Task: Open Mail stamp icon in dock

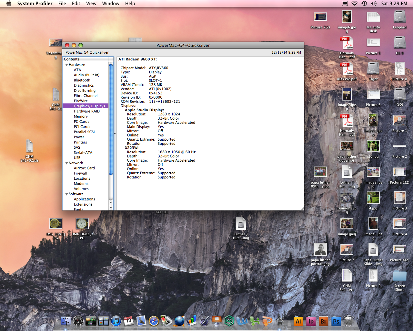Action: tap(141, 321)
